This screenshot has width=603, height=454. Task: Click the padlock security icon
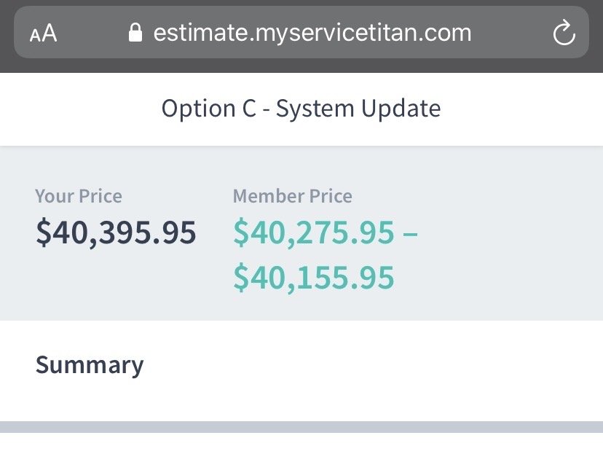click(135, 33)
